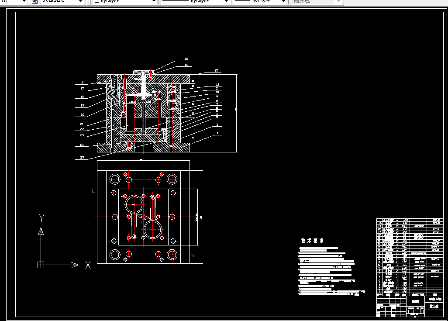448x321 pixels.
Task: Select part balloon number 25
Action: [82, 158]
